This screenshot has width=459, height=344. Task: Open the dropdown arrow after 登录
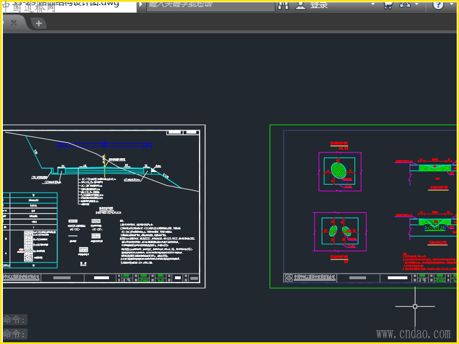(373, 4)
